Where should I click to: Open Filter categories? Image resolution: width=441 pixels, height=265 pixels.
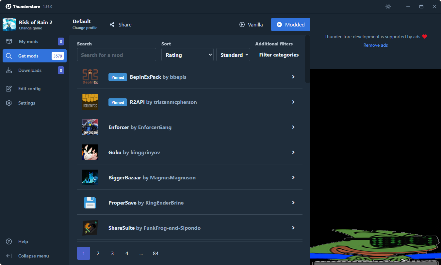click(x=279, y=55)
